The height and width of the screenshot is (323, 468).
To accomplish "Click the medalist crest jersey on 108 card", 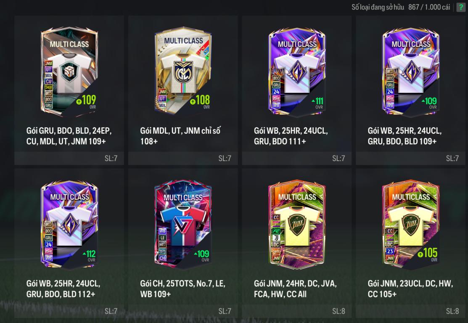I will tap(183, 72).
